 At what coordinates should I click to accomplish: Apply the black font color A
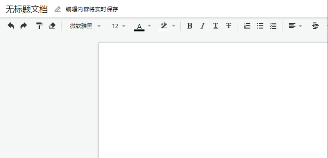point(139,27)
